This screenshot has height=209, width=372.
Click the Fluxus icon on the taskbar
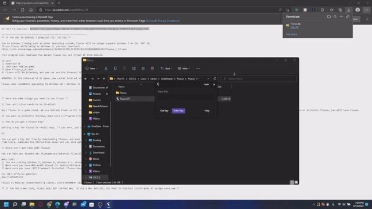tap(109, 204)
